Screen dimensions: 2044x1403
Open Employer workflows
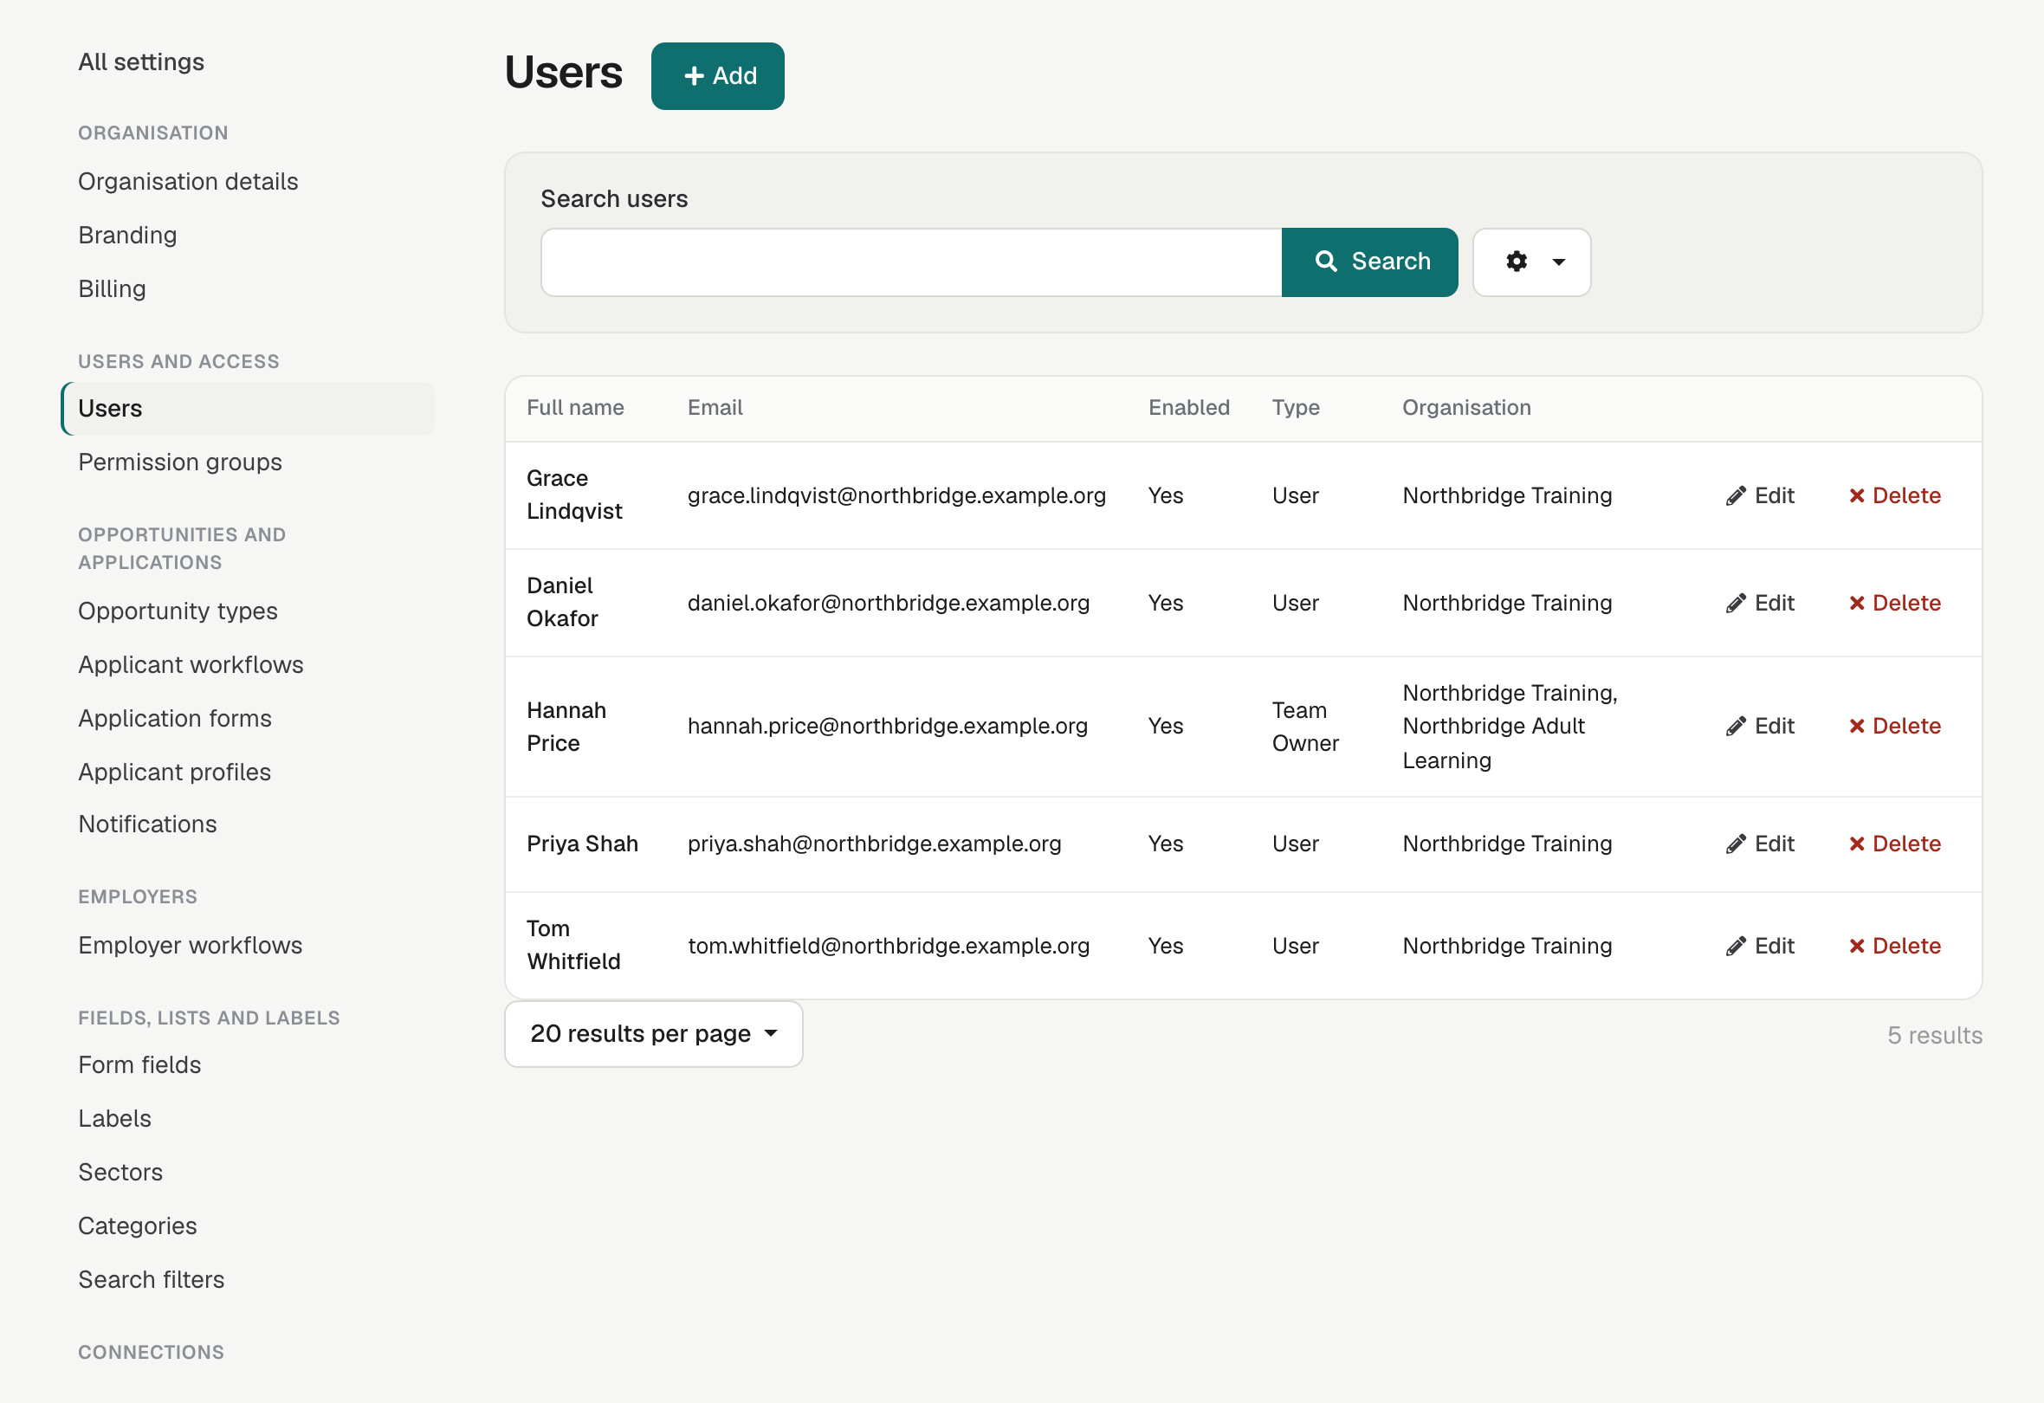pos(191,946)
